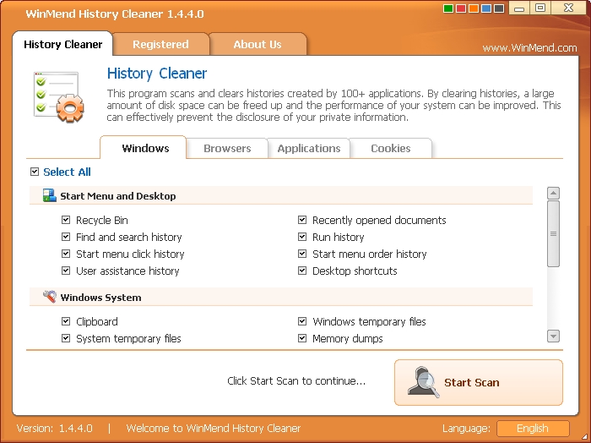Click the 'Click Start Scan to continue...' message
The width and height of the screenshot is (591, 443).
(x=296, y=380)
